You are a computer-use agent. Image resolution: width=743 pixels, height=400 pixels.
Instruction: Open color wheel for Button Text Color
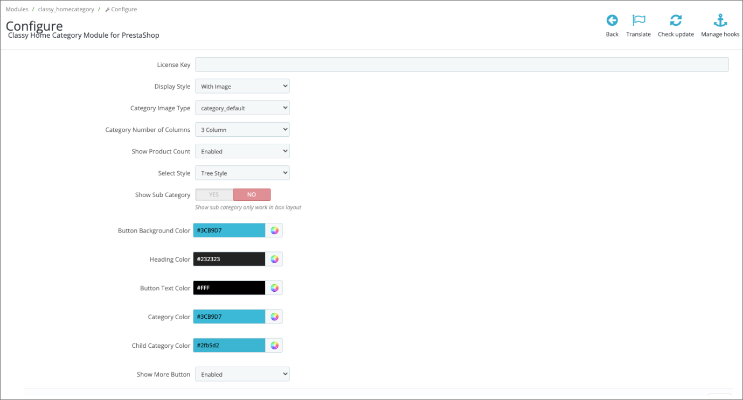(x=274, y=288)
